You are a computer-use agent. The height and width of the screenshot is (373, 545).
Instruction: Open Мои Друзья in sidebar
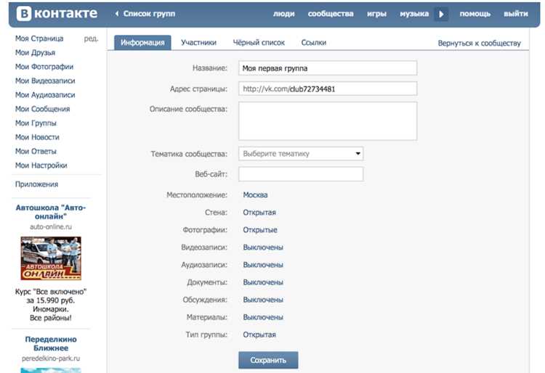coord(35,53)
